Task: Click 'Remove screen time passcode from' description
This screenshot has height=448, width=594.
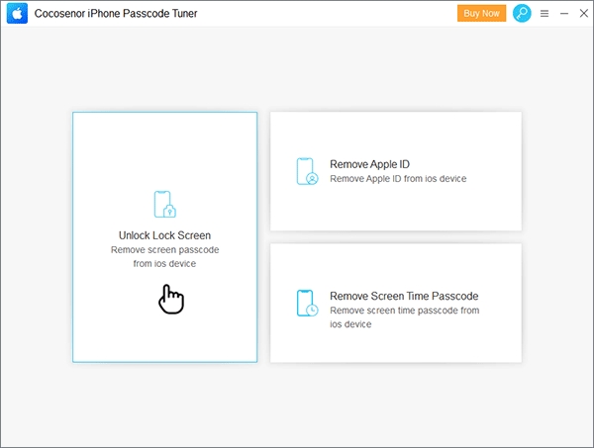Action: (x=405, y=311)
